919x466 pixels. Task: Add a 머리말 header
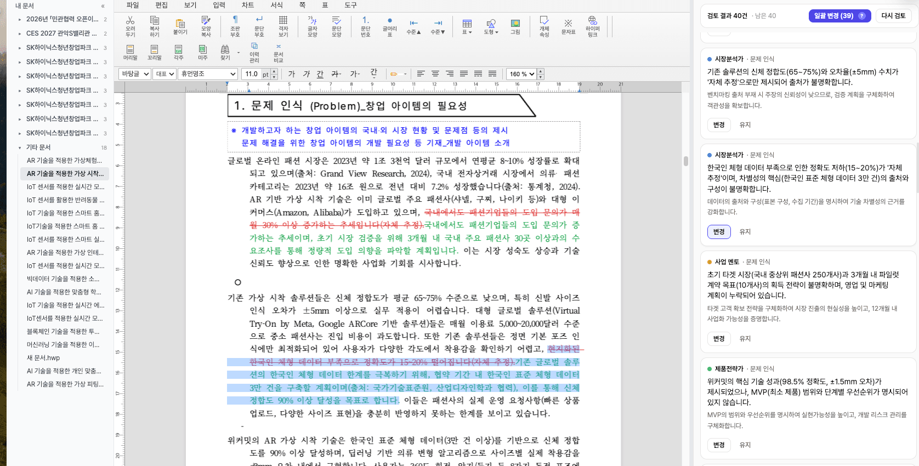[x=131, y=52]
